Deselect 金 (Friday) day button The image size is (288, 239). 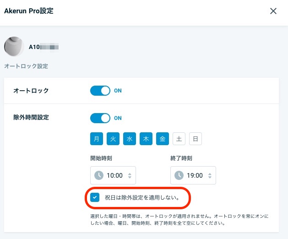[x=163, y=139]
